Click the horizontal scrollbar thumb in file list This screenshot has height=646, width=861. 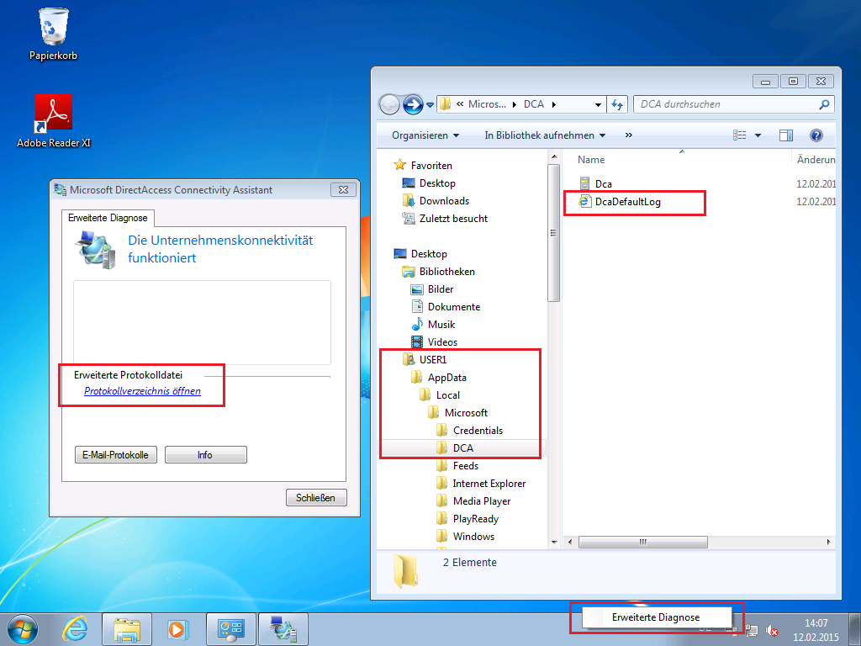pyautogui.click(x=642, y=543)
